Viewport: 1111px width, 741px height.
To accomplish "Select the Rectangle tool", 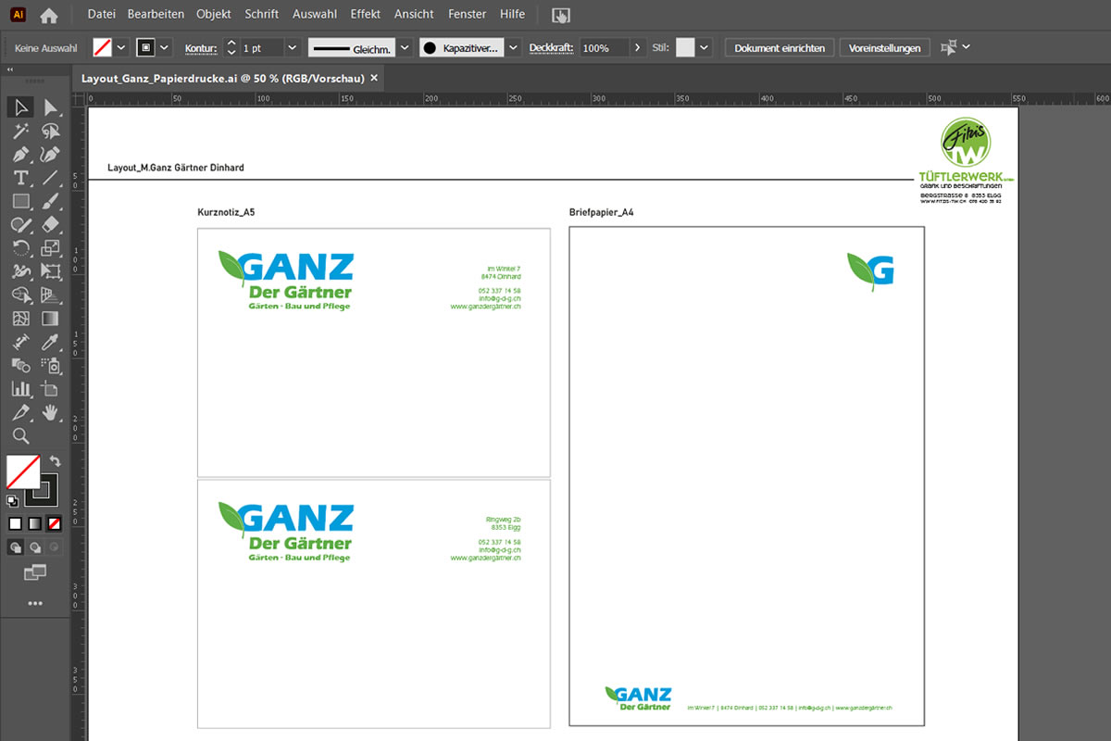I will [20, 201].
